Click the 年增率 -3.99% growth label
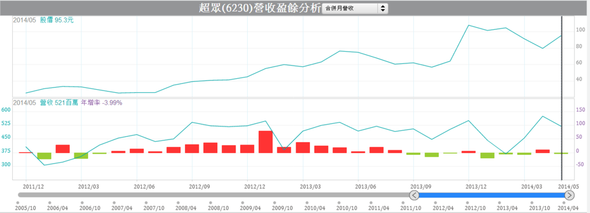 [x=101, y=102]
